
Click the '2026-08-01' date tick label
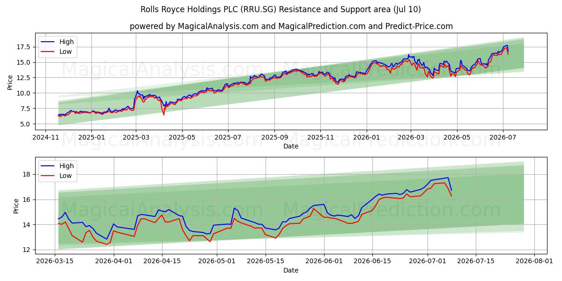pos(534,262)
